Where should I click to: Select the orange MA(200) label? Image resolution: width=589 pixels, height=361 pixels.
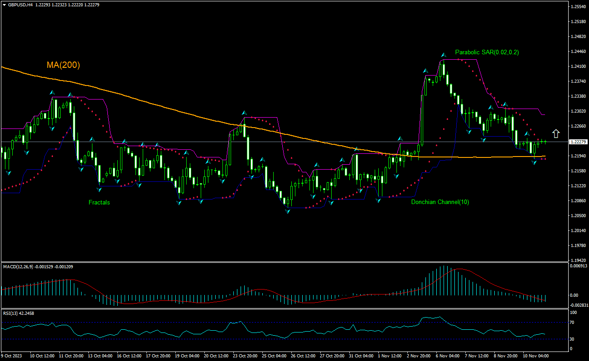(x=63, y=65)
